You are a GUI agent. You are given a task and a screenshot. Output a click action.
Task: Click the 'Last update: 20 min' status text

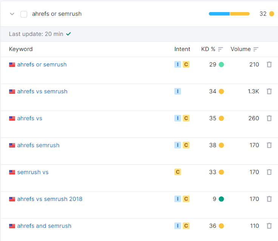36,34
